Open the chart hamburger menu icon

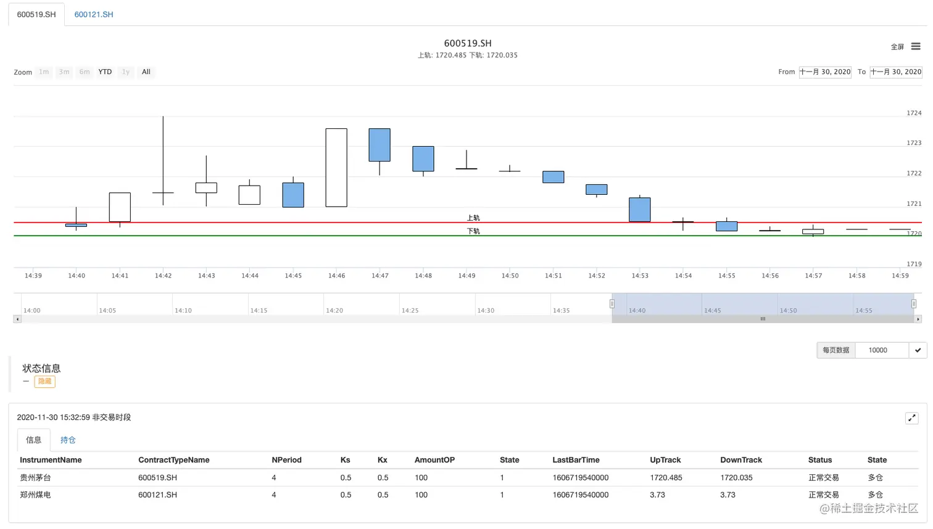coord(916,46)
